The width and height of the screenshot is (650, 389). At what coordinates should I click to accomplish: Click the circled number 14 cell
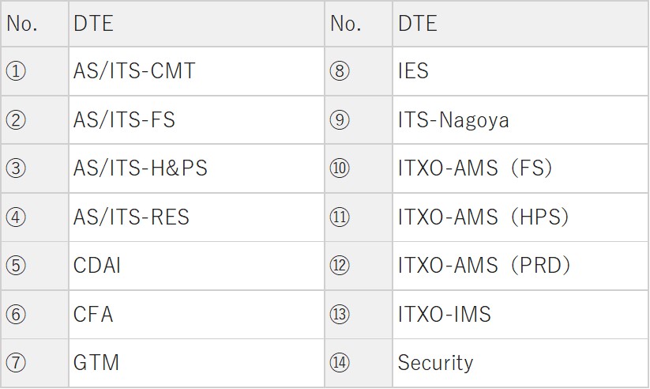click(340, 363)
